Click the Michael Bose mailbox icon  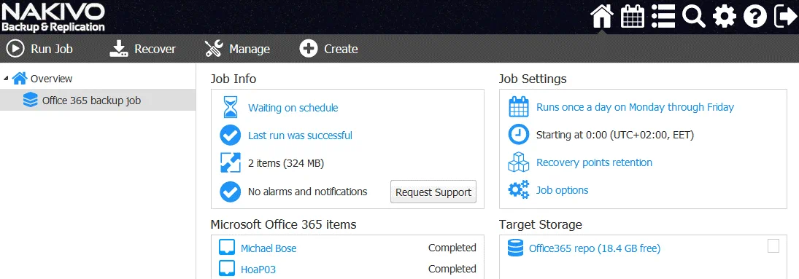[227, 248]
